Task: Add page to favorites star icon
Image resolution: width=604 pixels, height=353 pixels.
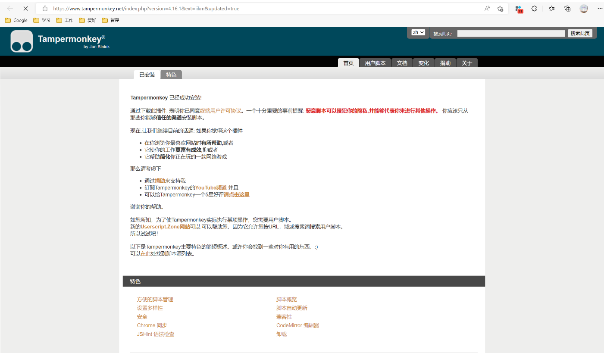Action: click(x=500, y=8)
